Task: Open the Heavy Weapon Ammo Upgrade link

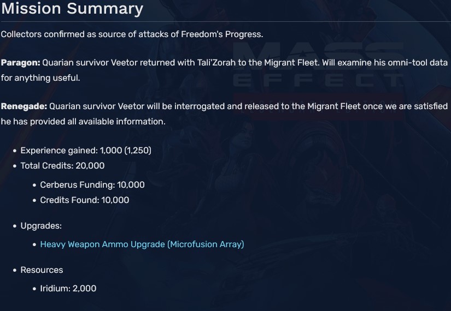Action: [142, 244]
